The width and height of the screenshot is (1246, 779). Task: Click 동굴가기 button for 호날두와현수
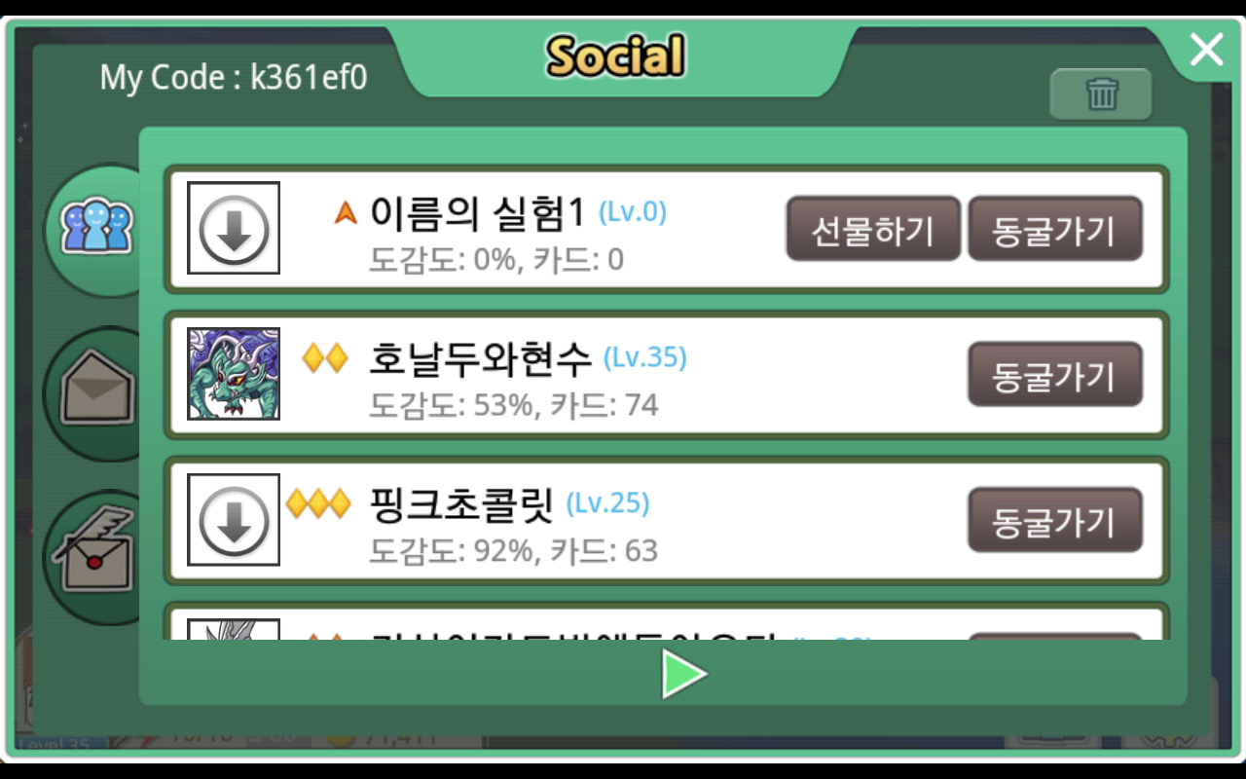click(x=1054, y=375)
